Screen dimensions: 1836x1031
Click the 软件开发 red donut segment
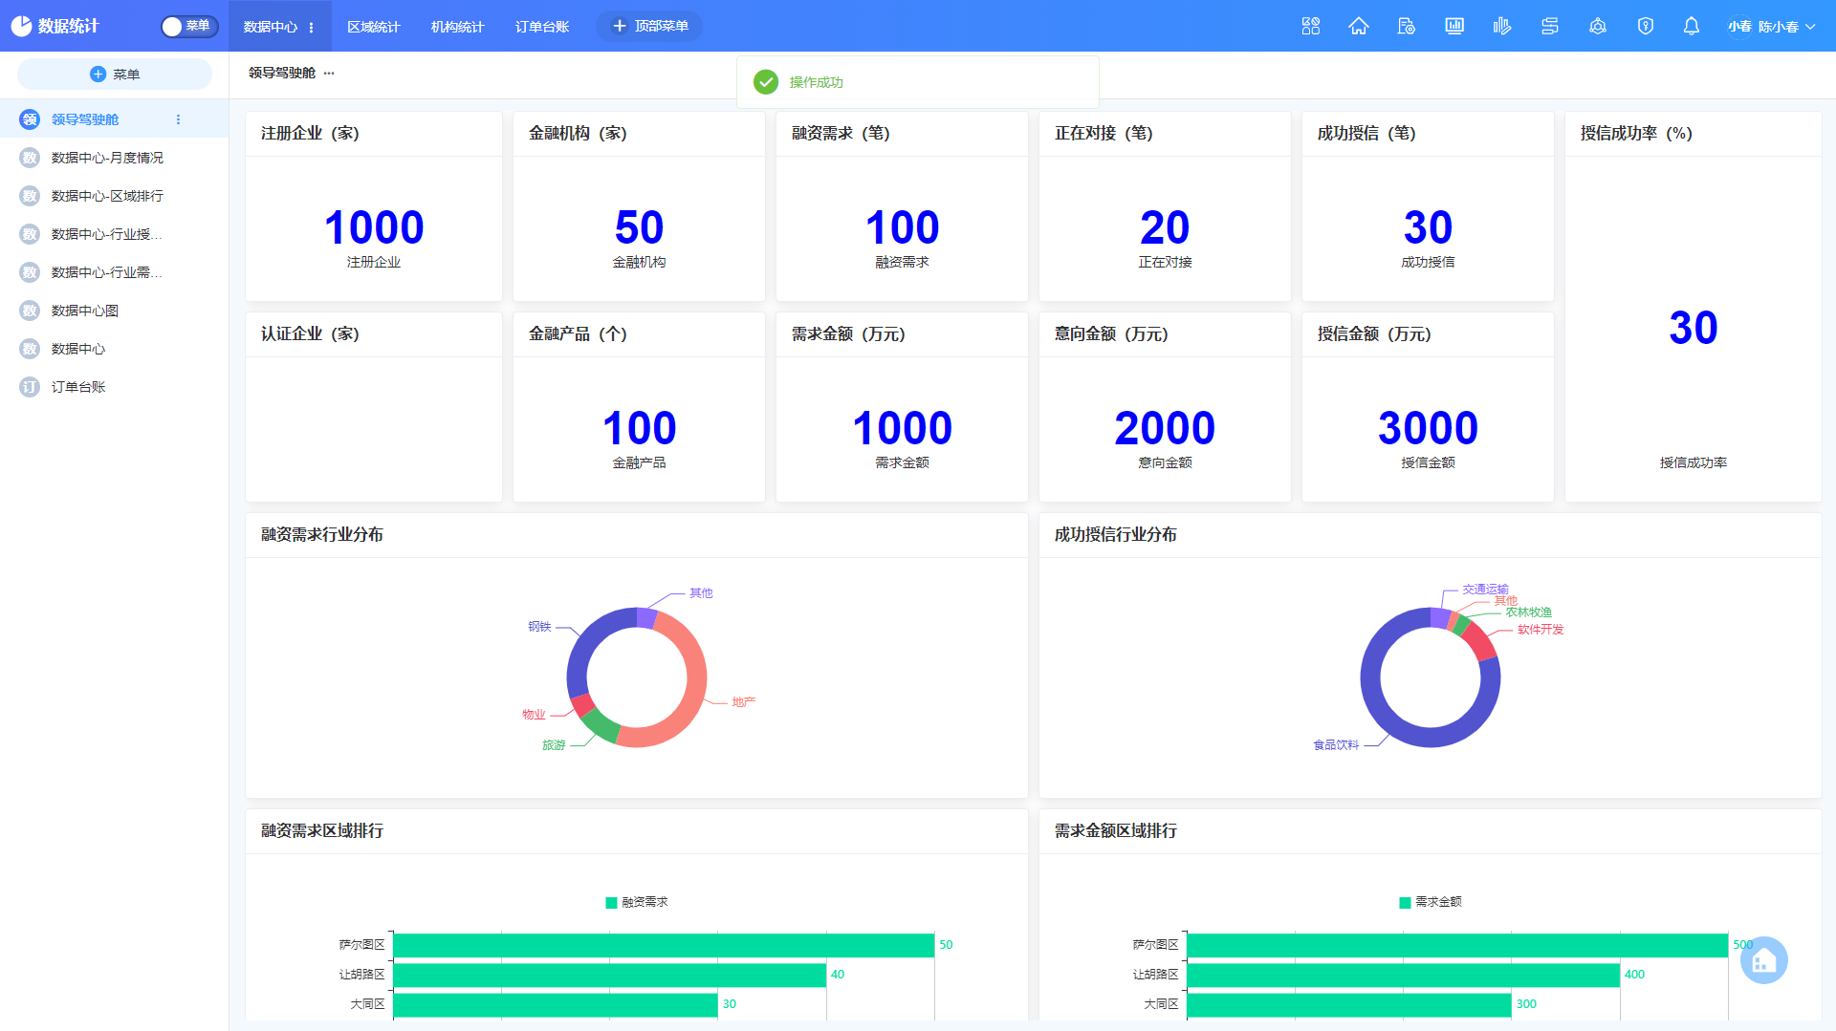[x=1479, y=641]
